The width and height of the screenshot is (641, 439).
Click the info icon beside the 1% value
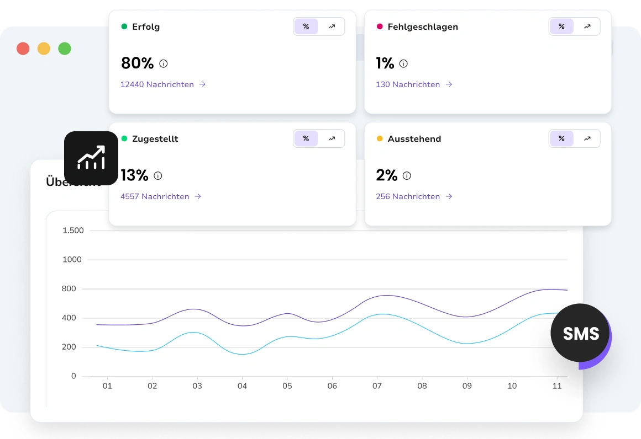[403, 63]
